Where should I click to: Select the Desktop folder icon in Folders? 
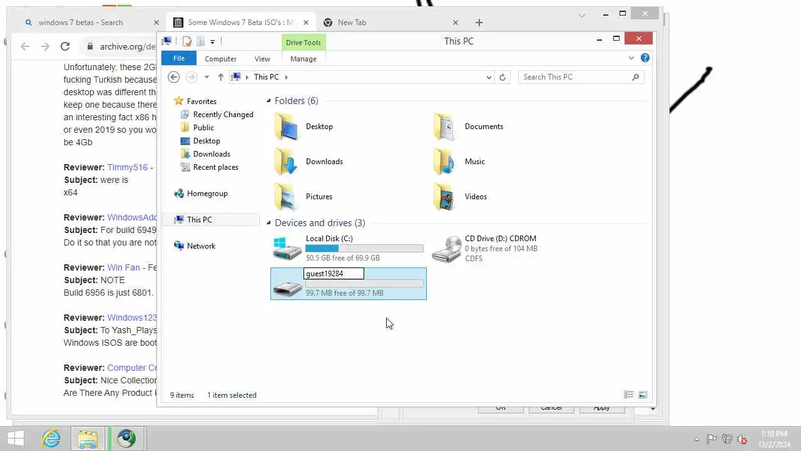click(287, 127)
